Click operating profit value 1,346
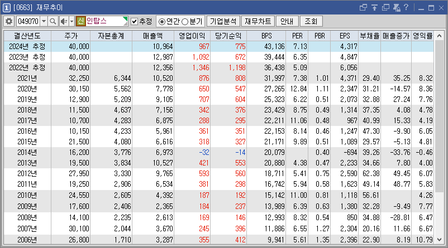This screenshot has height=248, width=448. click(x=201, y=67)
